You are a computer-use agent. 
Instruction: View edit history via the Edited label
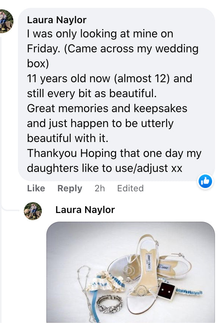[x=130, y=188]
